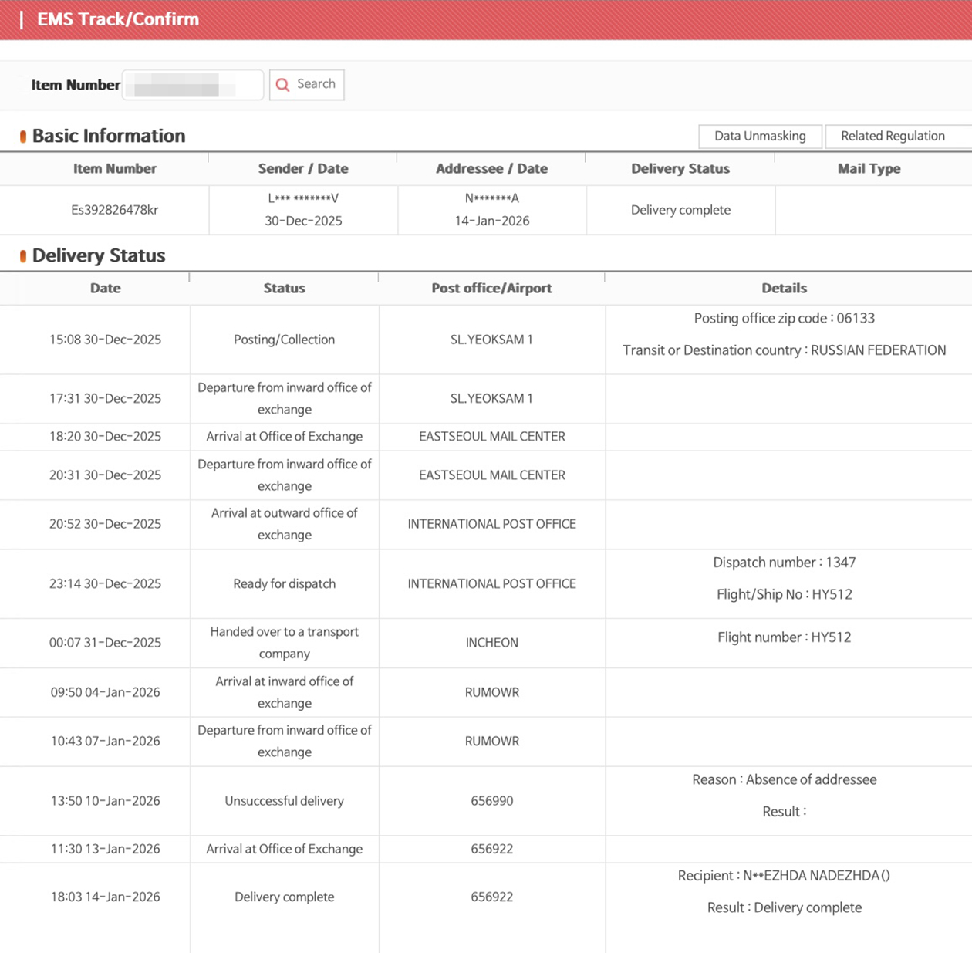This screenshot has height=953, width=972.
Task: Click the Unsuccessful delivery status entry
Action: coord(284,801)
